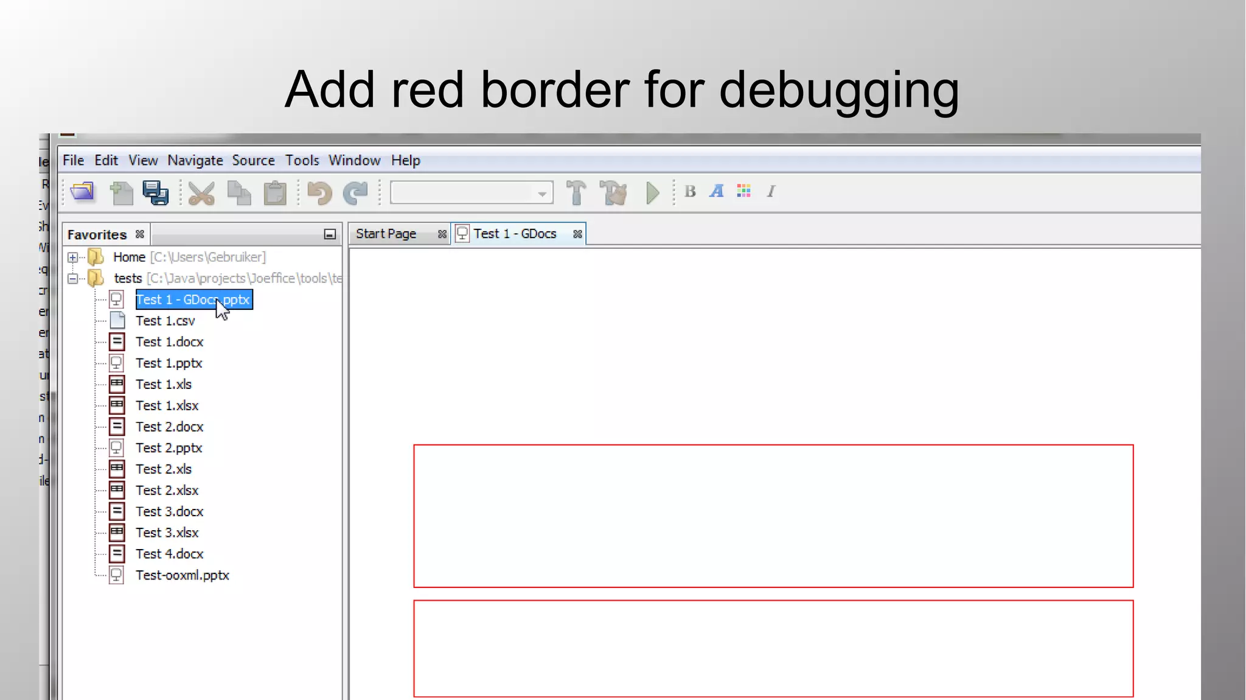Toggle italic formatting I icon
The image size is (1246, 700).
771,191
